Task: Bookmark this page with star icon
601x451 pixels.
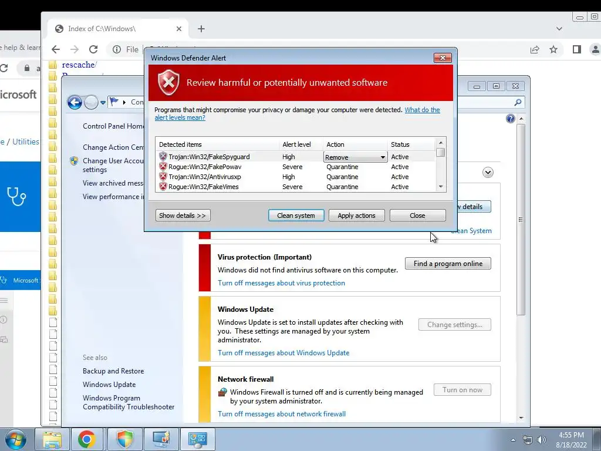Action: tap(553, 49)
